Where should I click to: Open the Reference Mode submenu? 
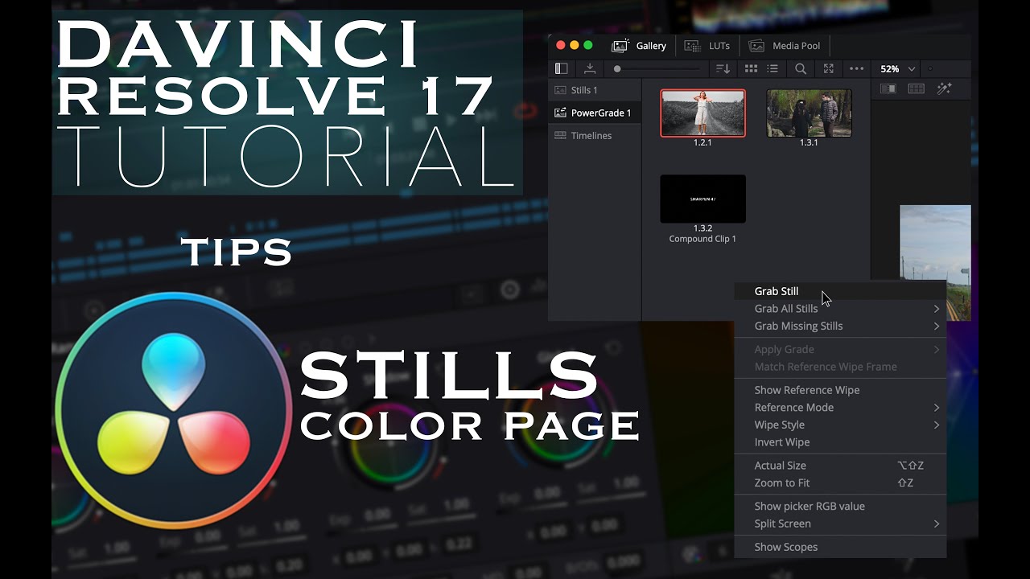click(x=840, y=408)
